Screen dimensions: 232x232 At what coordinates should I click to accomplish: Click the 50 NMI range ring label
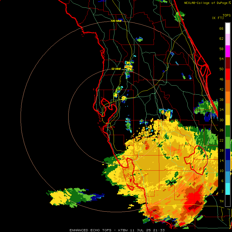(116, 69)
